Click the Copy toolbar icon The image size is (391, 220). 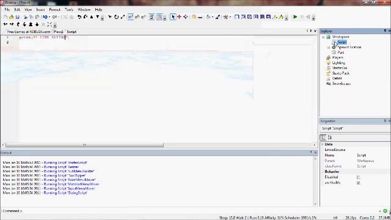click(31, 17)
